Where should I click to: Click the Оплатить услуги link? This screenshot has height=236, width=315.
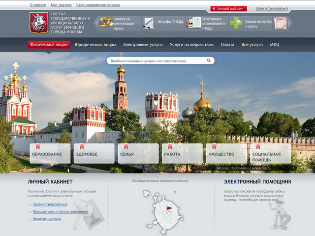(47, 219)
